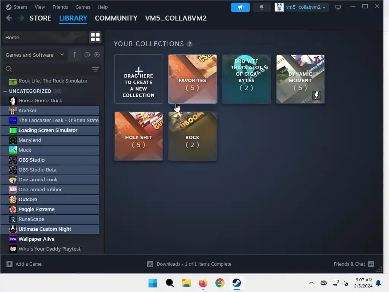Toggle sort direction up arrow
This screenshot has height=292, width=389.
coord(75,55)
